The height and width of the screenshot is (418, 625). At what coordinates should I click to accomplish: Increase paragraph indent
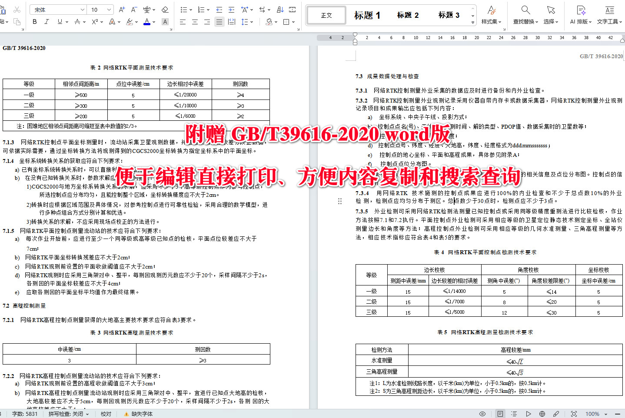point(232,10)
